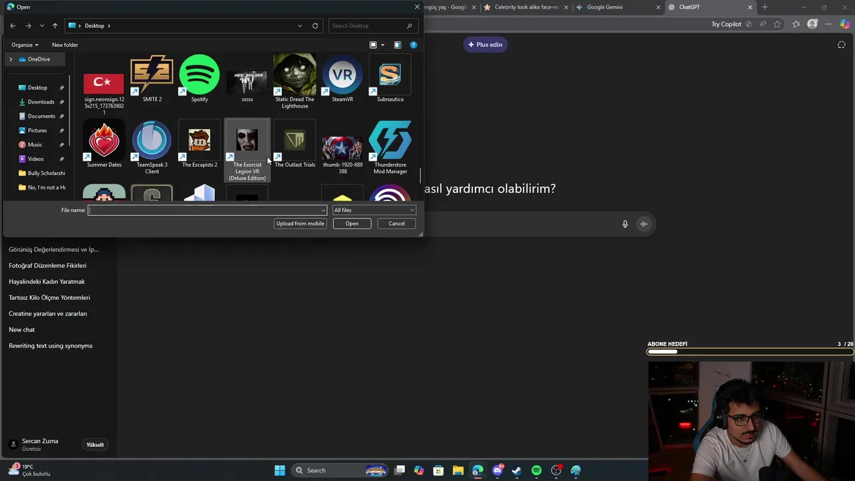Toggle the preview pane in Open dialog
Screen dimensions: 855x481
coord(397,45)
